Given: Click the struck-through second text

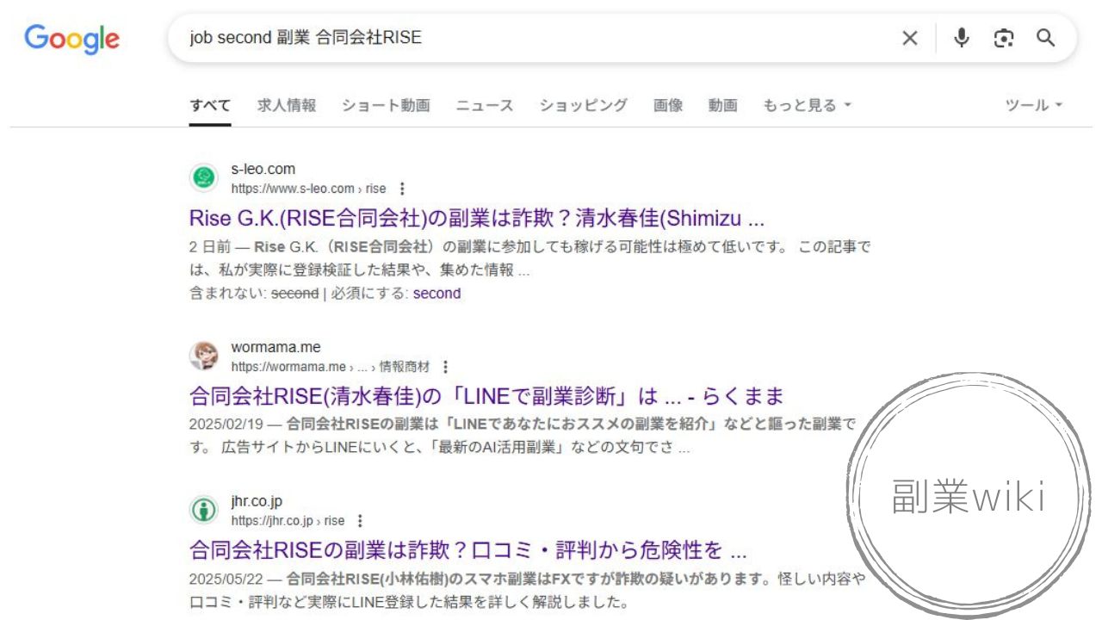Looking at the screenshot, I should tap(294, 294).
